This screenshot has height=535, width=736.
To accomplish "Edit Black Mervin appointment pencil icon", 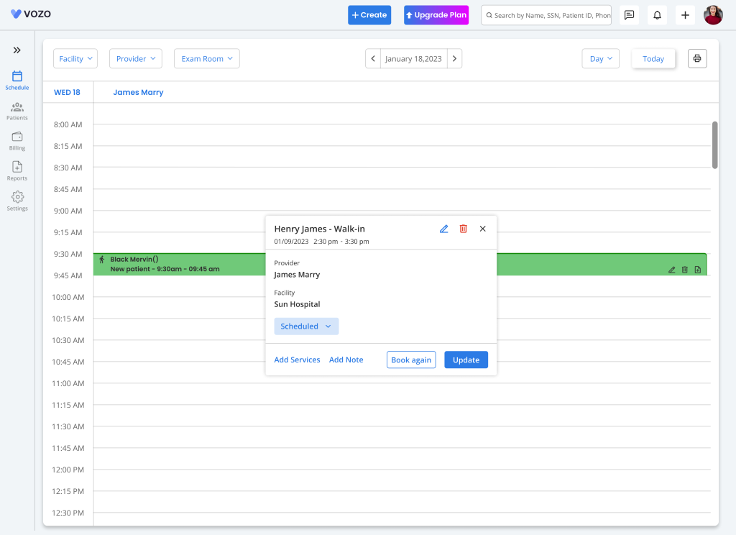I will tap(672, 270).
